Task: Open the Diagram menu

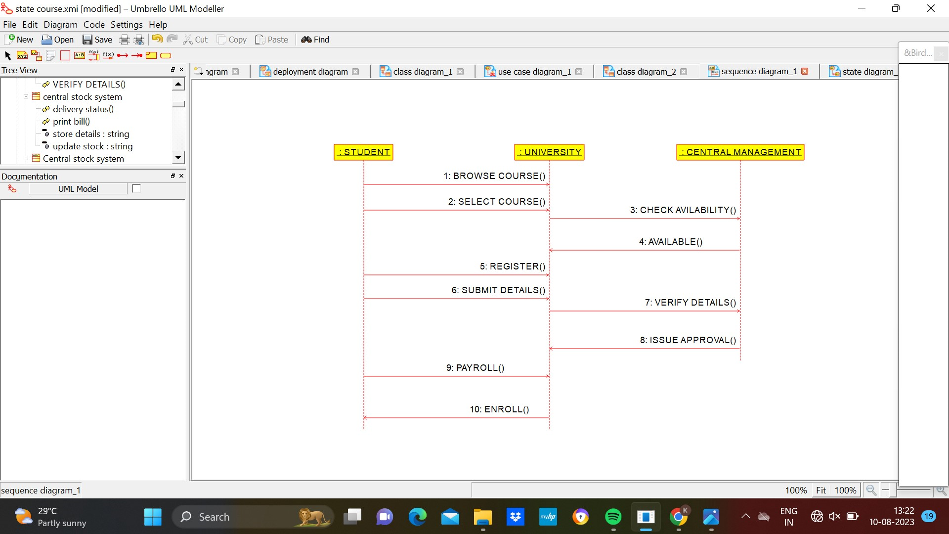Action: [60, 24]
